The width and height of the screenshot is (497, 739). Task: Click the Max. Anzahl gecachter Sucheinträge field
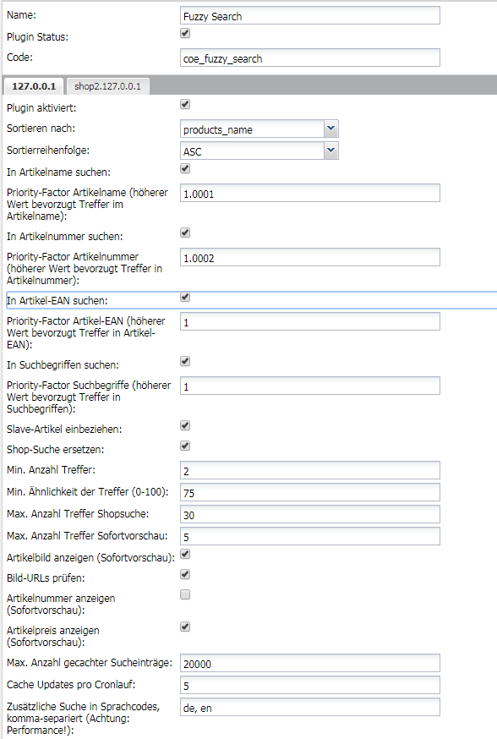(x=310, y=663)
